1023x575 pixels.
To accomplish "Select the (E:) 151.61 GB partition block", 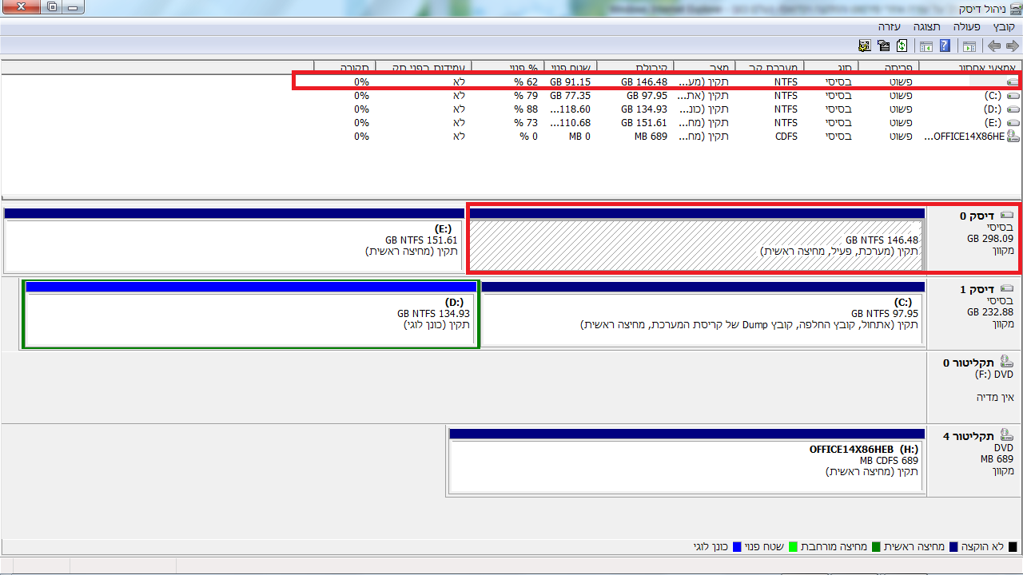I will (233, 245).
